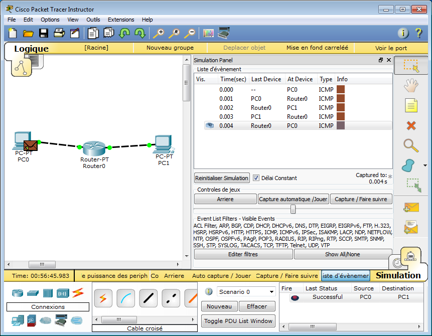The width and height of the screenshot is (432, 336).
Task: Open Activity Wizard notepad icon
Action: (75, 33)
